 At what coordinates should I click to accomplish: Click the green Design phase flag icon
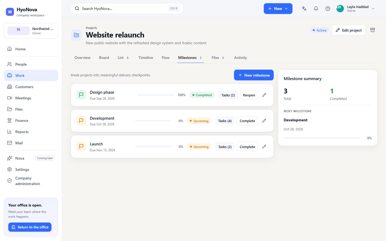click(x=81, y=95)
